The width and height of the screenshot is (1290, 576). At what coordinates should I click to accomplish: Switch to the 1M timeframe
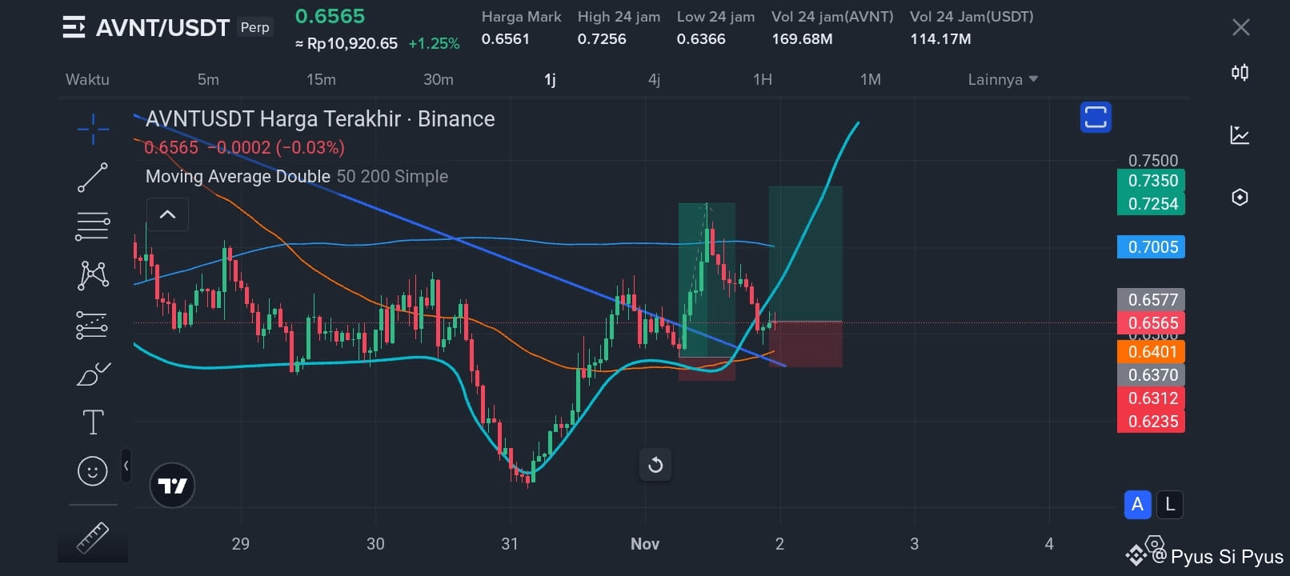(871, 79)
